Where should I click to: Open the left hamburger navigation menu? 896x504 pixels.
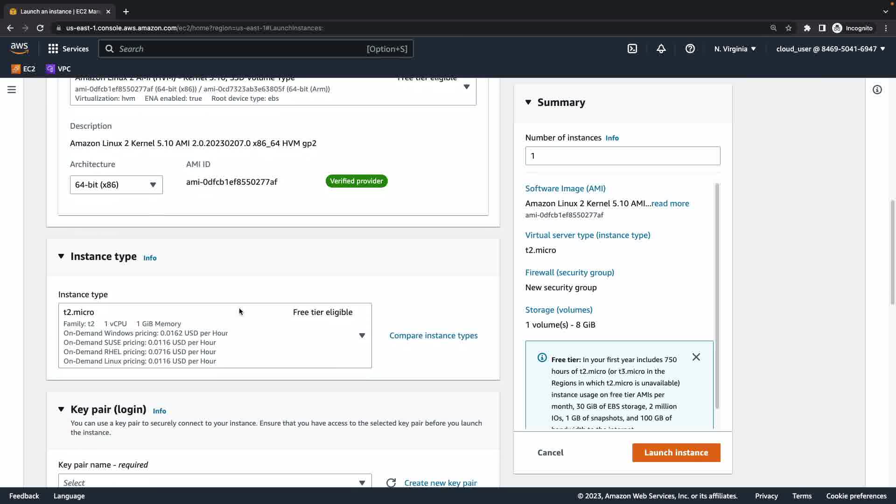(12, 90)
